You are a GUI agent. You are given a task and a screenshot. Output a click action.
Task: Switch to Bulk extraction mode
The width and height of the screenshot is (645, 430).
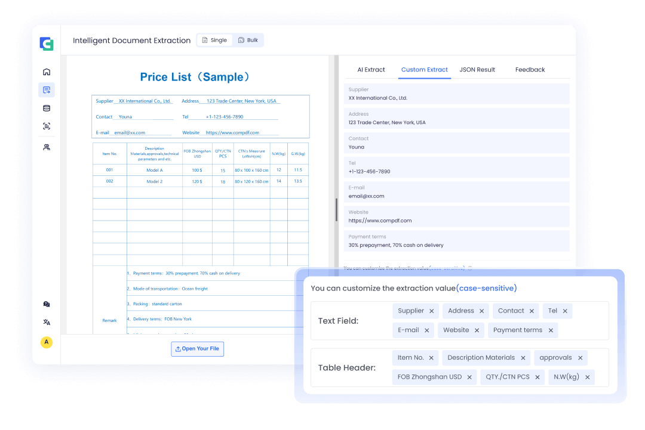click(248, 41)
